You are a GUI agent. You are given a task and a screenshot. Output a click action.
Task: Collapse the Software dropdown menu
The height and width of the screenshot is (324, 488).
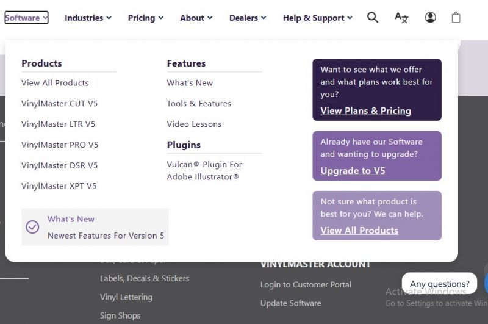click(x=26, y=18)
